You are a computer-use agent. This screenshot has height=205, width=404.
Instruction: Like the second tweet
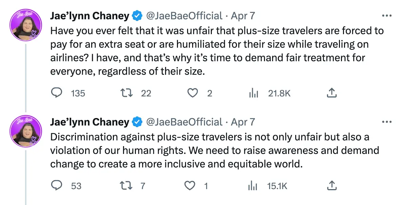190,185
